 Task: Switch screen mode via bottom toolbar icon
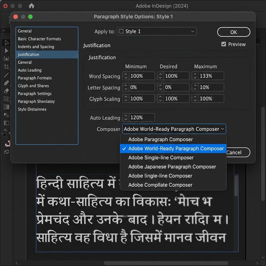click(6, 152)
